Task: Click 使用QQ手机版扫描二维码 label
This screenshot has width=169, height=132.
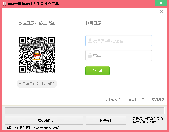Action: (37, 84)
